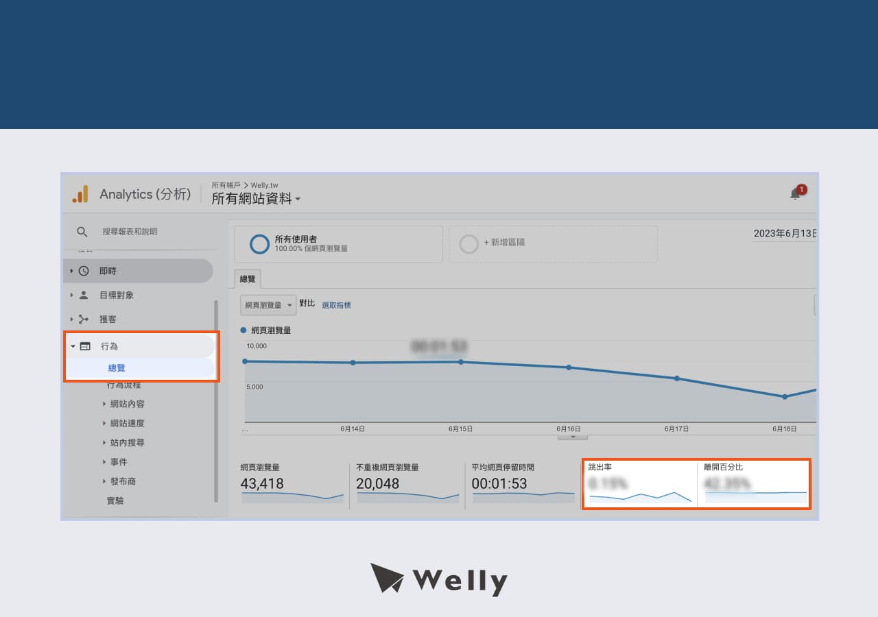Viewport: 878px width, 617px height.
Task: Click the 新增區隔 empty circle icon
Action: 468,244
